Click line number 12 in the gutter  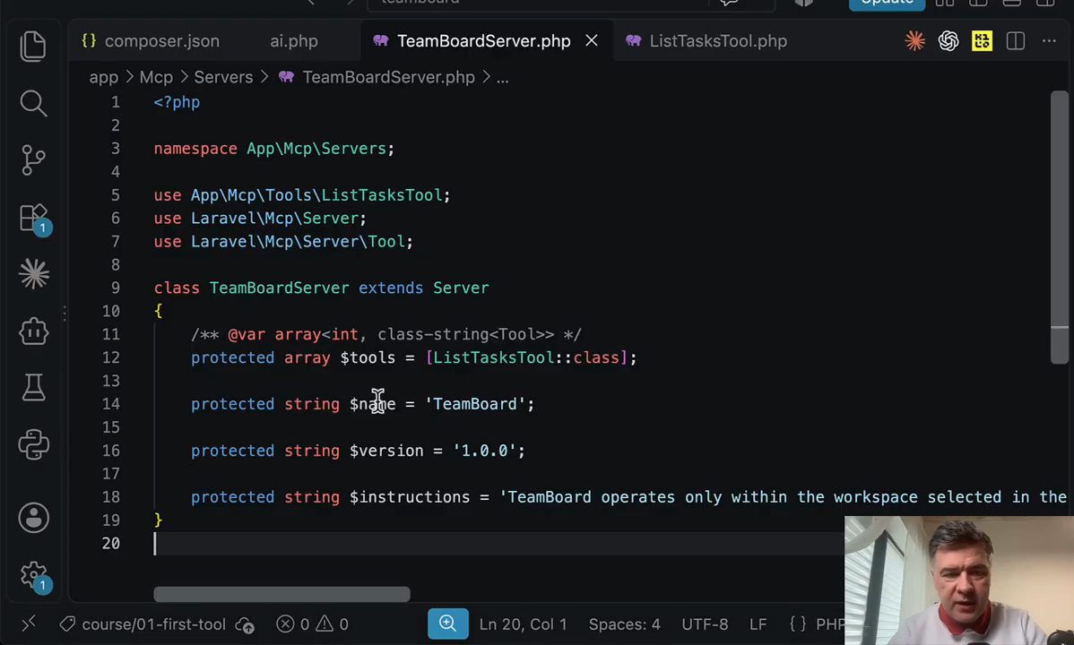point(111,357)
